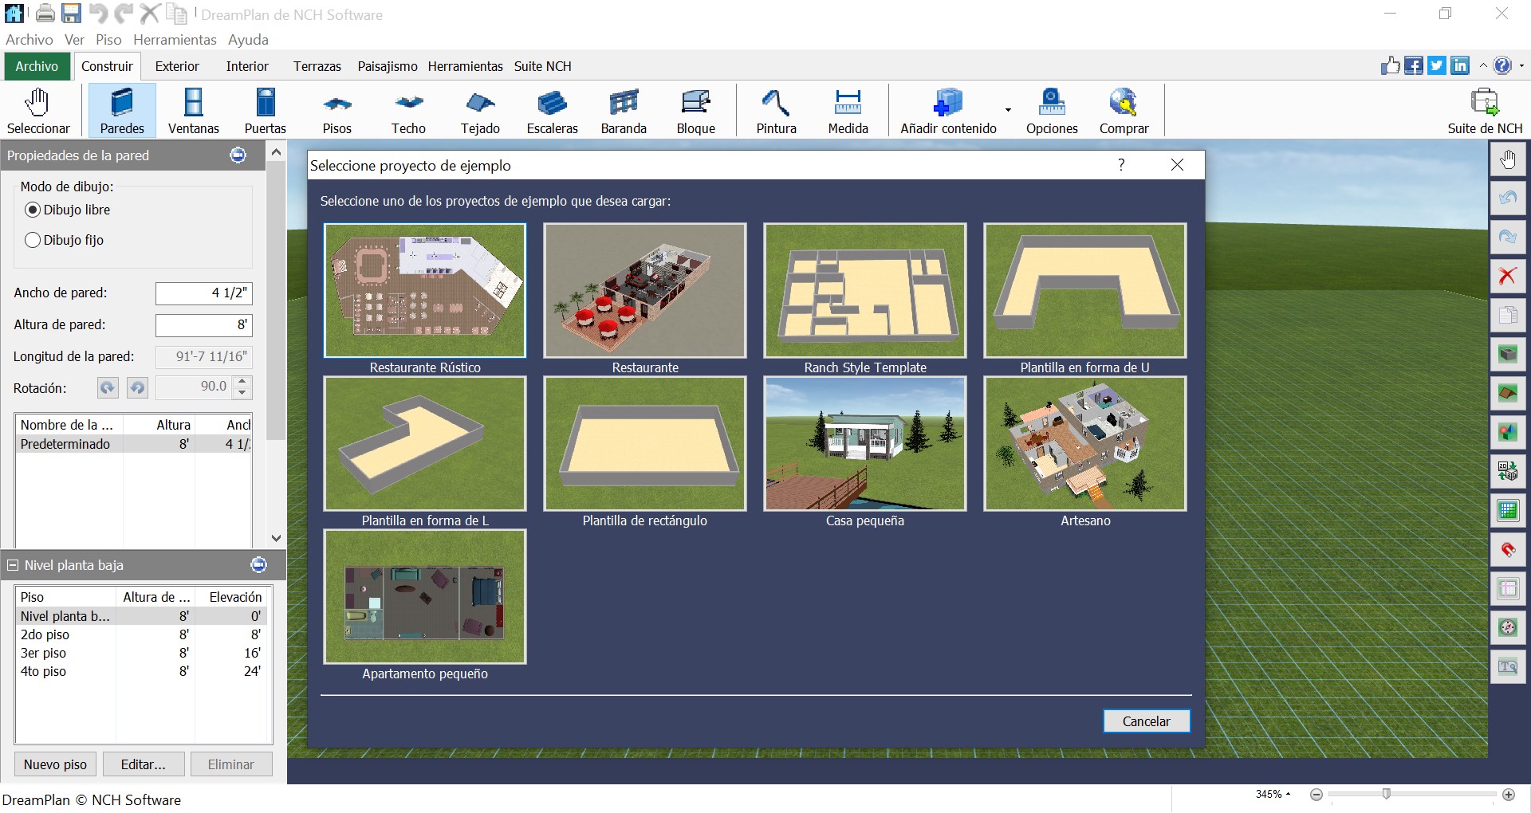Click the zoom out minus button
The height and width of the screenshot is (813, 1531).
[1317, 795]
